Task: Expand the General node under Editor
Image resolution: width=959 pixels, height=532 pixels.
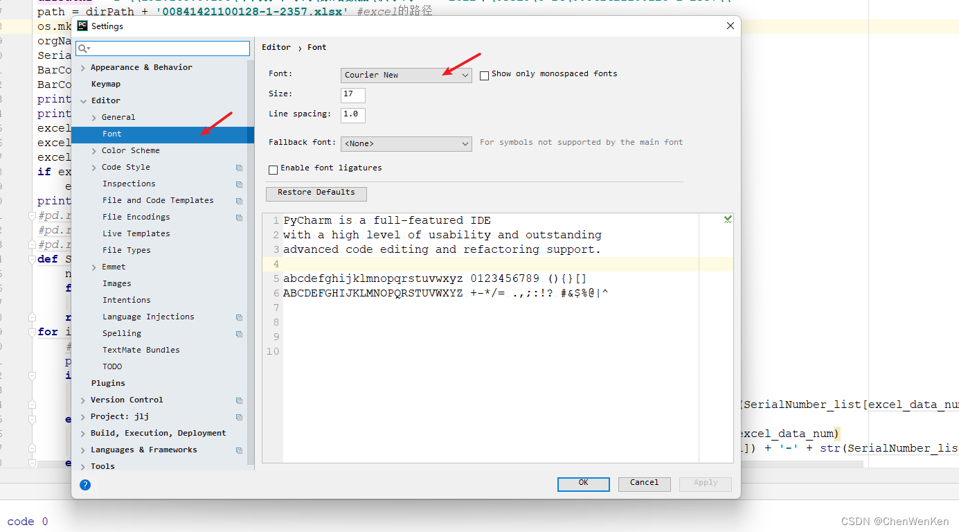Action: (94, 118)
